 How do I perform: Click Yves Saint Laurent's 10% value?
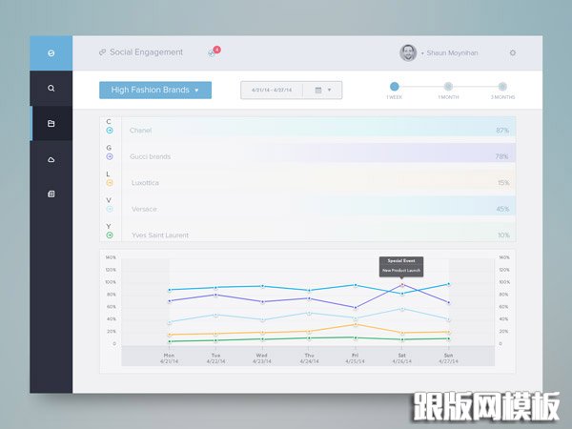[503, 235]
